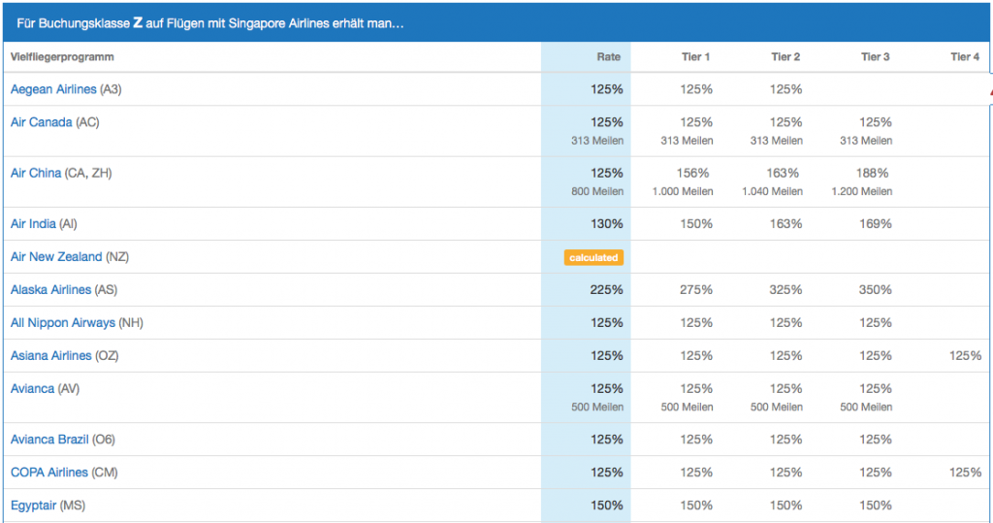The image size is (993, 523).
Task: Click the Tier 4 column header
Action: (x=965, y=57)
